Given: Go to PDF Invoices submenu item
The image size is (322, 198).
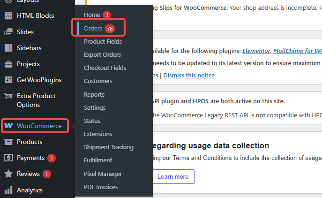Looking at the screenshot, I should click(101, 187).
